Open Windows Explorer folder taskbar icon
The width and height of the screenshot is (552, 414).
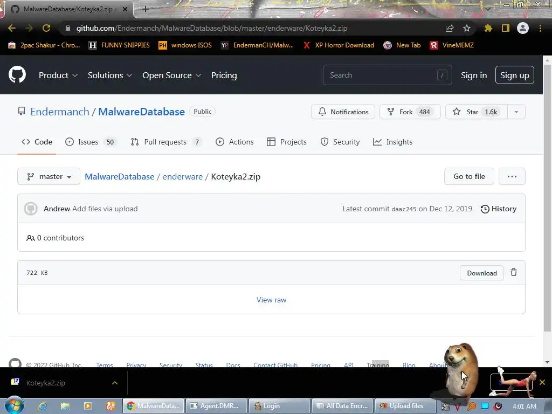[65, 406]
